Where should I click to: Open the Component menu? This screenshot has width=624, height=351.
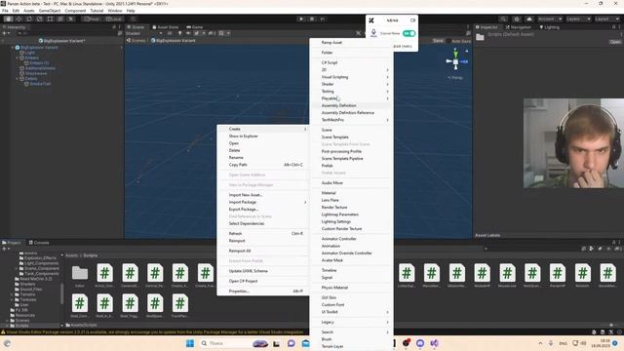click(75, 11)
